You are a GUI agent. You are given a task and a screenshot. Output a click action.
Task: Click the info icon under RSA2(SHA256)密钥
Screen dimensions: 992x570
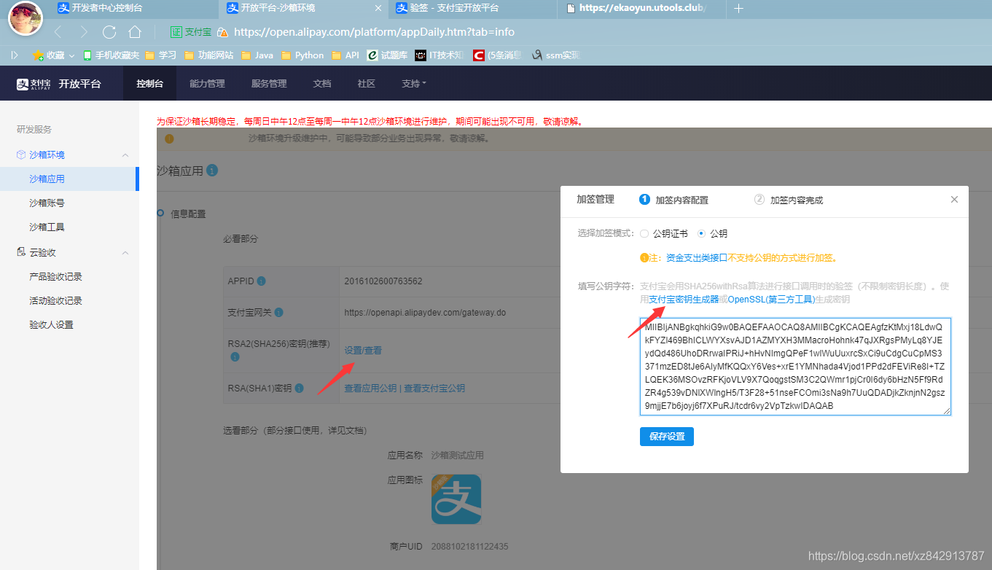click(x=235, y=357)
